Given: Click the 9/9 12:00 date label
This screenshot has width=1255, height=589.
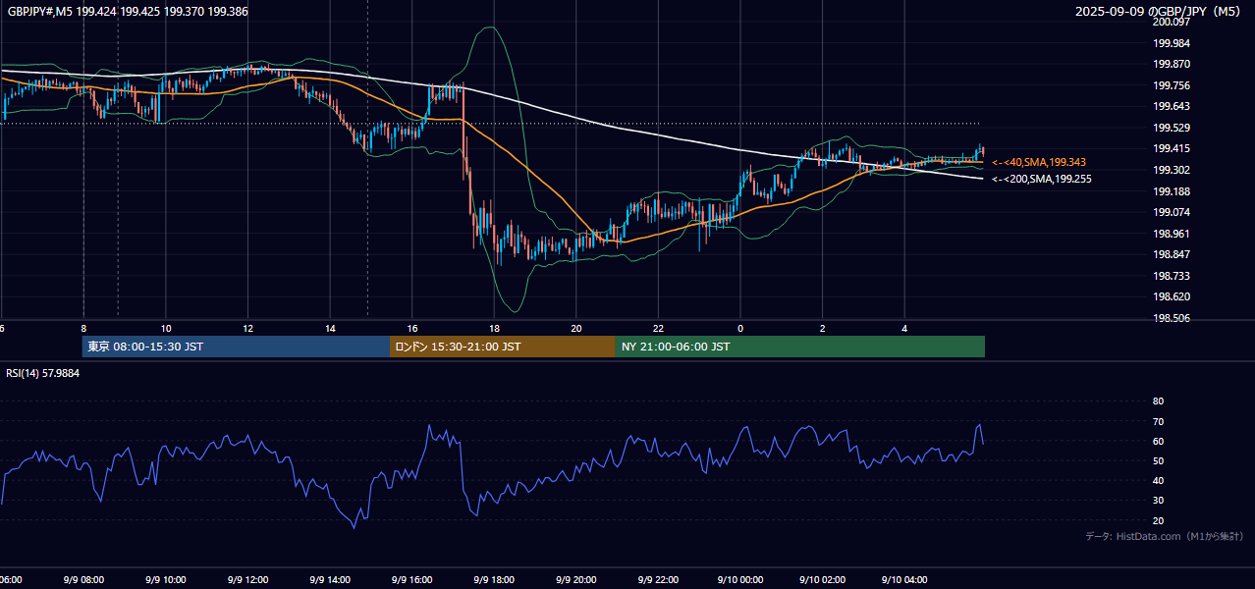Looking at the screenshot, I should [x=247, y=580].
